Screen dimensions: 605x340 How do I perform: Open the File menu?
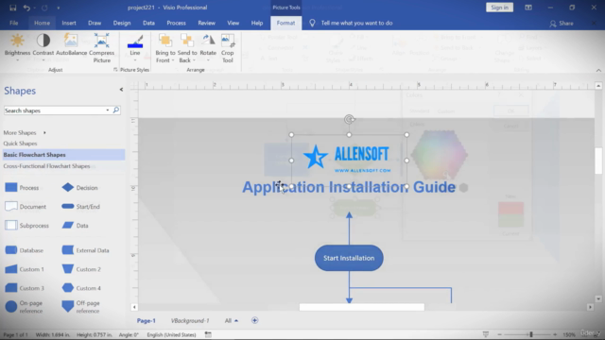[14, 23]
